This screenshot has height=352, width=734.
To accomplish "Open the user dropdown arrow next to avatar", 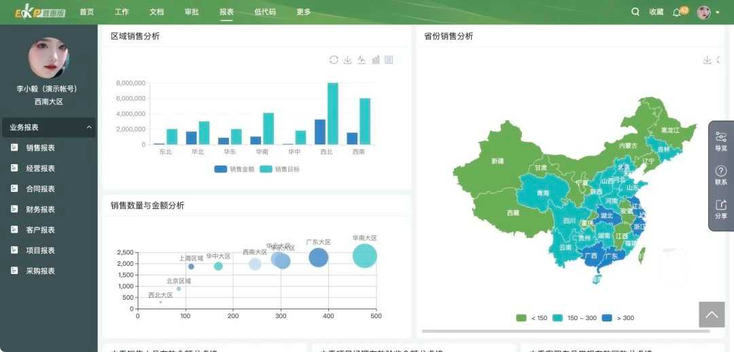I will (718, 13).
